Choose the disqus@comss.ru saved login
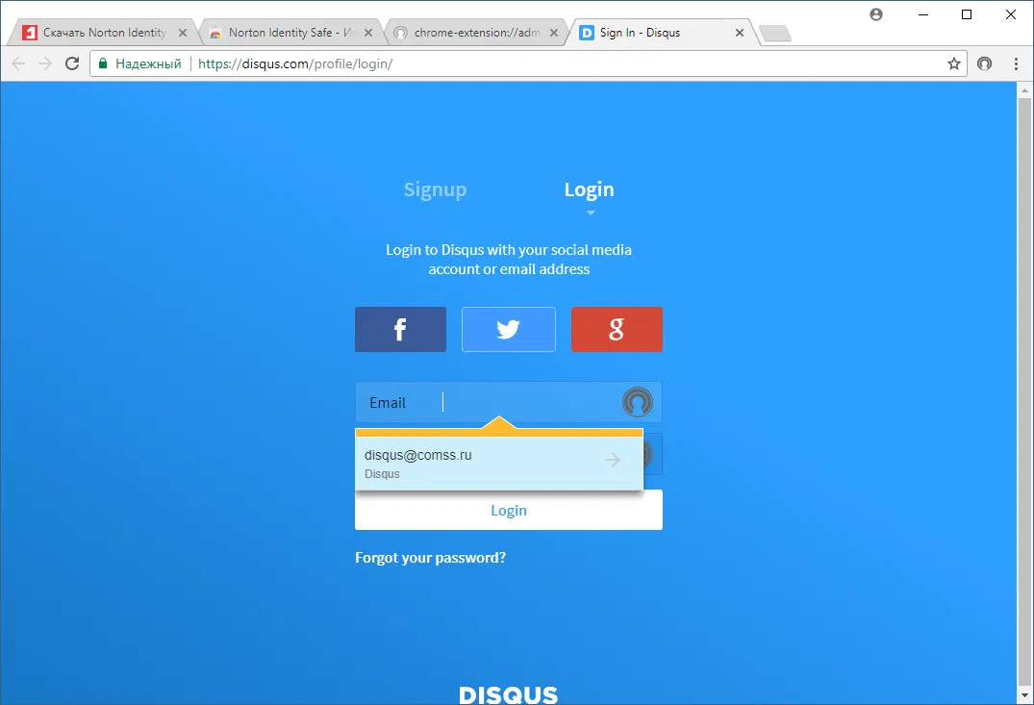 click(x=498, y=464)
